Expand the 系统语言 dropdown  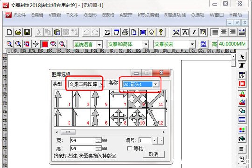point(99,44)
